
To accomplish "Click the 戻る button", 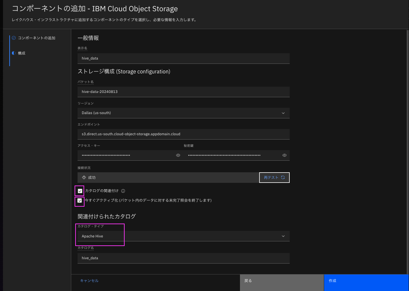I will tap(282, 281).
